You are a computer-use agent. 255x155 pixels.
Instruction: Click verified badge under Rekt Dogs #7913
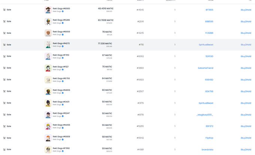click(63, 58)
